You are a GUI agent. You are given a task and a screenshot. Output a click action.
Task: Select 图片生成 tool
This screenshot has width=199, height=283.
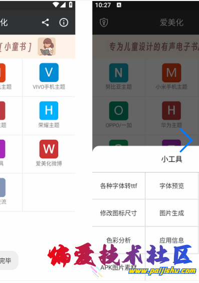(172, 213)
